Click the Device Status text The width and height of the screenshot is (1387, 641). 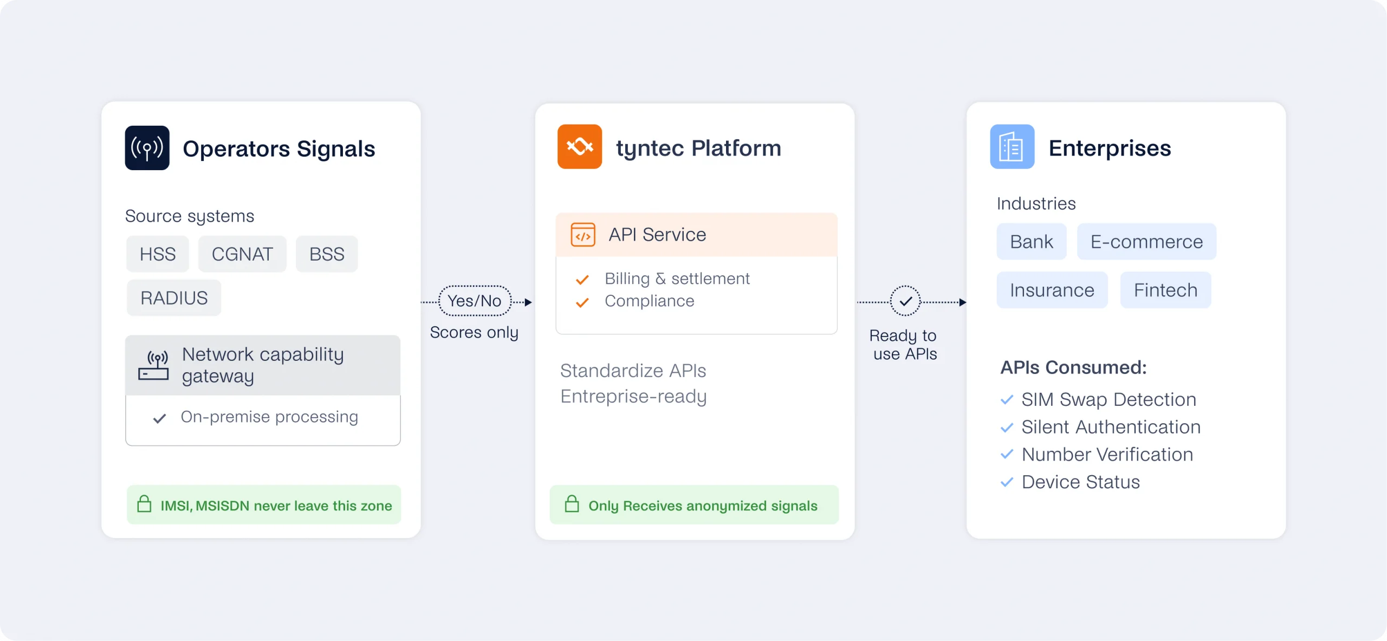(x=1080, y=482)
